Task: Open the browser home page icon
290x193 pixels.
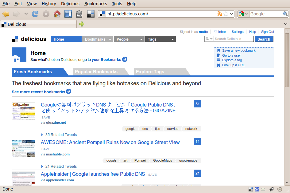Action: [x=57, y=14]
